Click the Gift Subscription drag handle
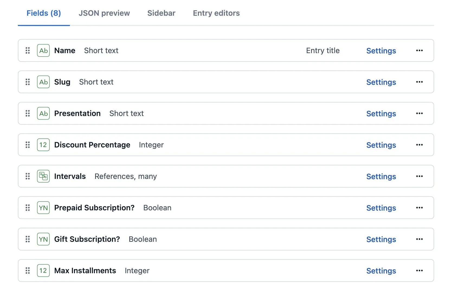This screenshot has width=452, height=296. coord(28,239)
